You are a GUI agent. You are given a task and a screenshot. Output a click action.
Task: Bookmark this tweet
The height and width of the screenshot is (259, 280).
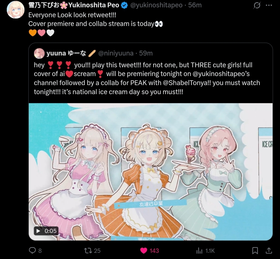pyautogui.click(x=255, y=251)
